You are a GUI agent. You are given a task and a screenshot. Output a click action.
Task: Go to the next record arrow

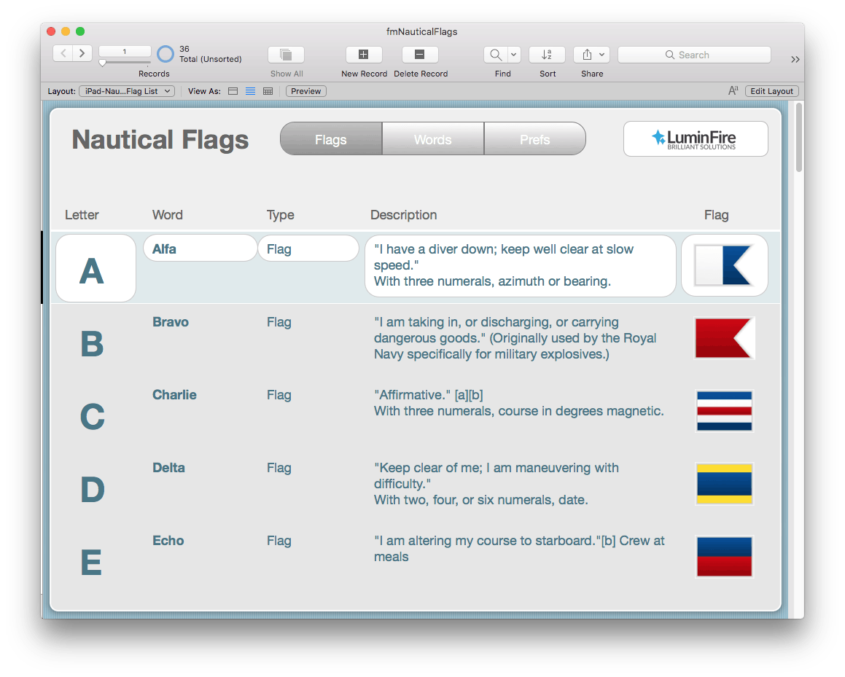point(82,53)
